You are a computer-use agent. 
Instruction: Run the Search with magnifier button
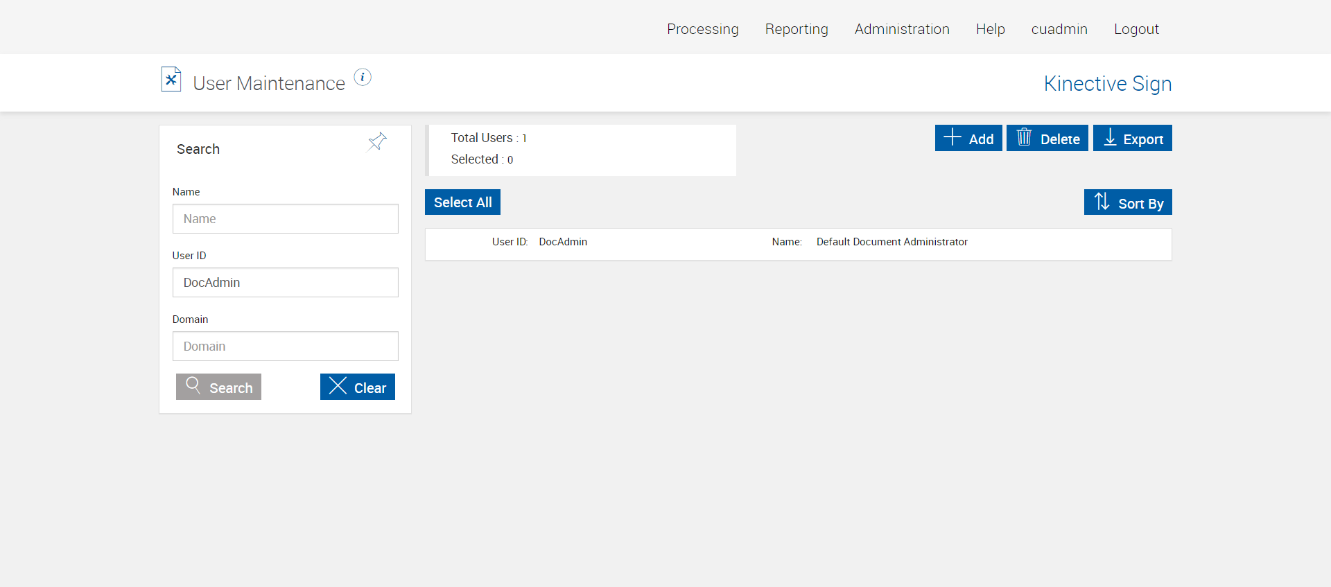(218, 387)
